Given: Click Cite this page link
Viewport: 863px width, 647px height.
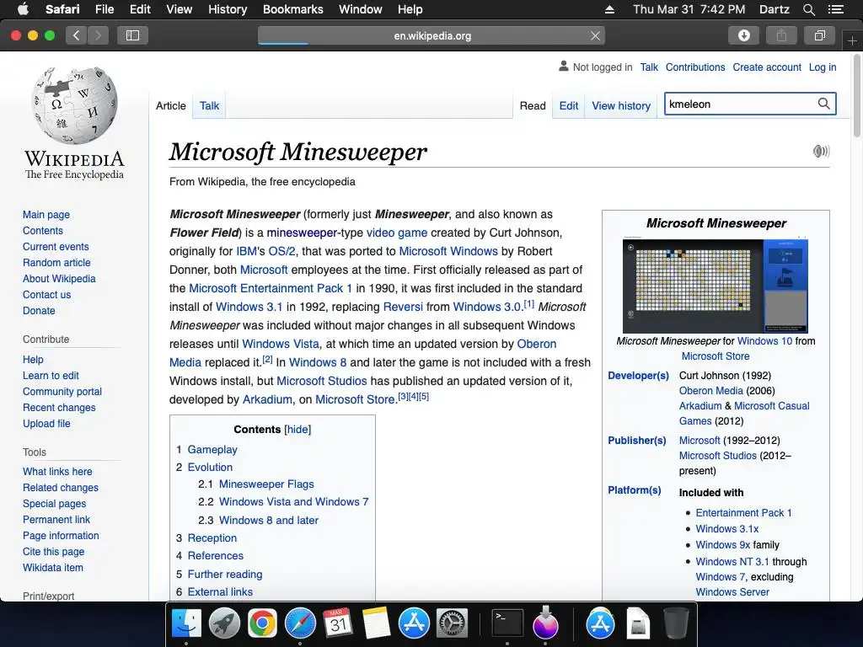Looking at the screenshot, I should [53, 551].
